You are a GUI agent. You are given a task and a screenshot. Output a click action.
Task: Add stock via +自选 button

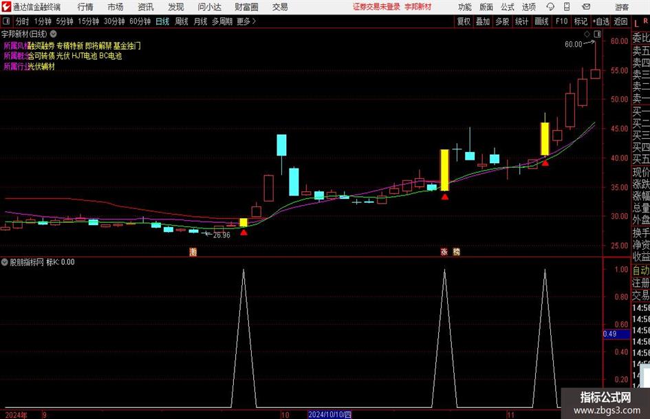click(x=600, y=21)
